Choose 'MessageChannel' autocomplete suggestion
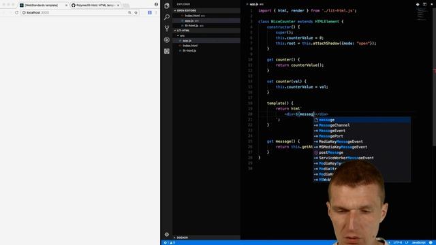Screen dimensions: 436x245 pyautogui.click(x=362, y=125)
